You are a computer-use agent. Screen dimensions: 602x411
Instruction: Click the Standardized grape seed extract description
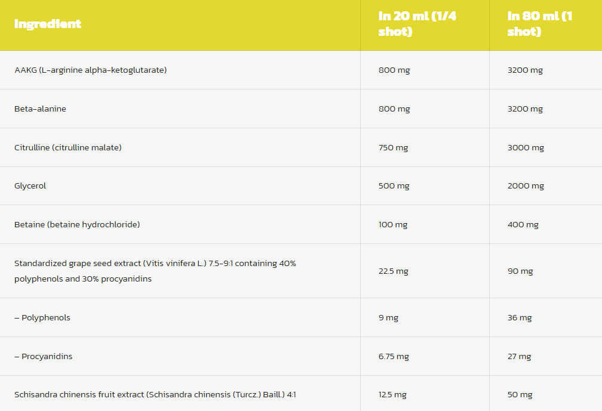[155, 271]
